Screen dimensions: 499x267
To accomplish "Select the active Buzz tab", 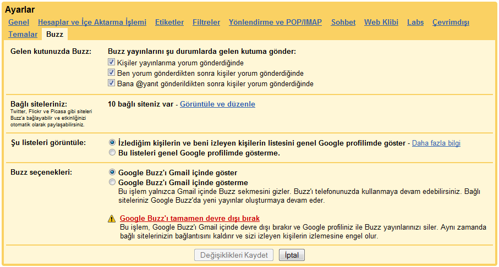I will [x=54, y=34].
